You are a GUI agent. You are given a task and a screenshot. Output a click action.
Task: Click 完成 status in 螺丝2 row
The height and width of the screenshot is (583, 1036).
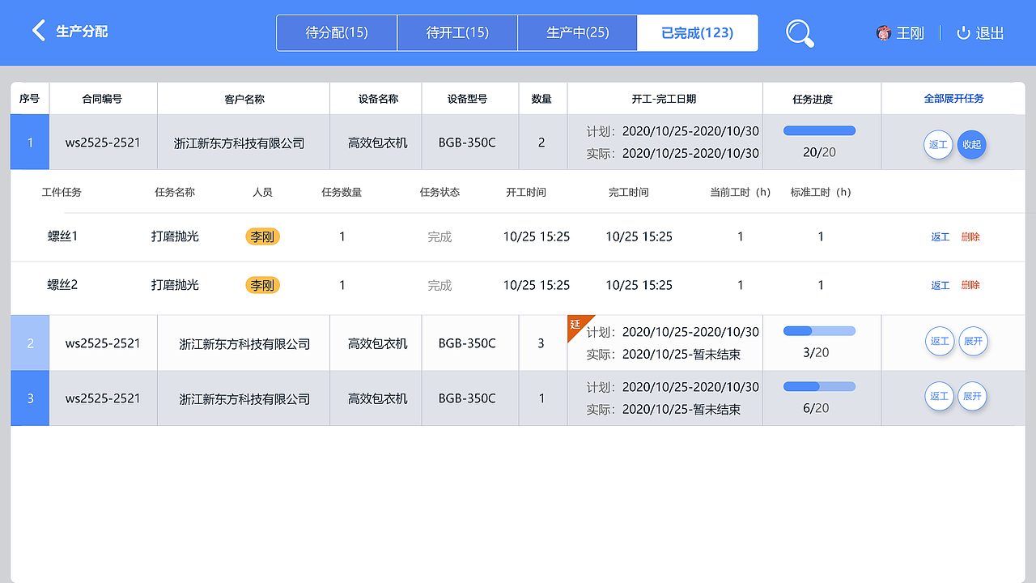pos(439,285)
